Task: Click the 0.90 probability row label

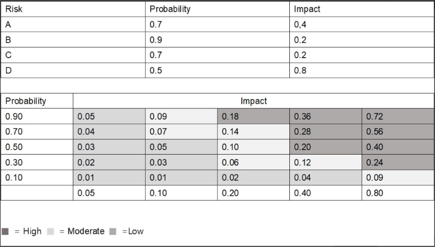Action: [x=37, y=116]
